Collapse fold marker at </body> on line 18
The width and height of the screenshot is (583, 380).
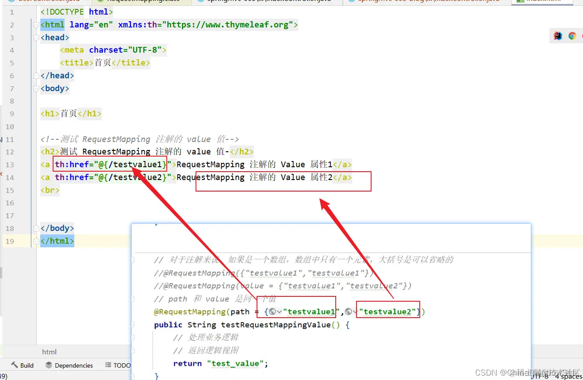37,228
